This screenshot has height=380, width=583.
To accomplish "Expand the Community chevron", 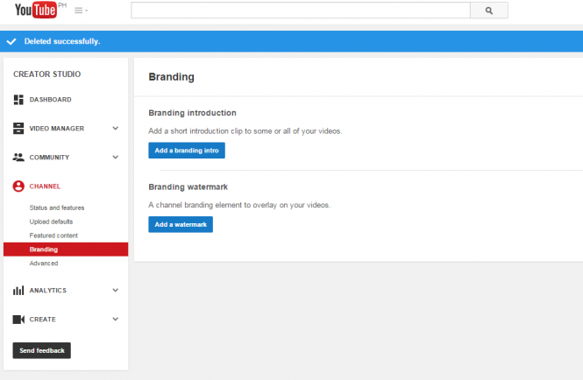I will pos(116,157).
